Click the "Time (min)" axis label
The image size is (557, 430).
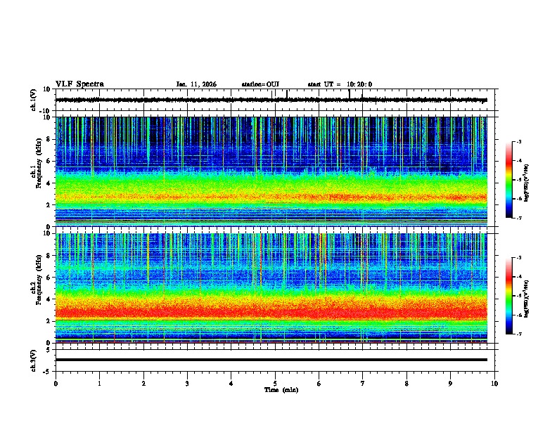click(281, 390)
